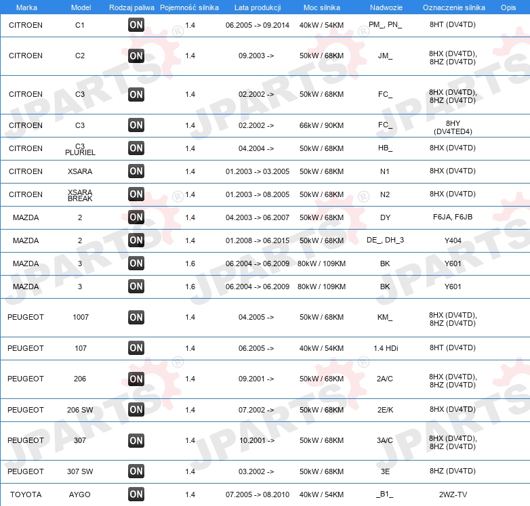Select the body code 2E/K
Viewport: 530px width, 506px height.
(386, 410)
